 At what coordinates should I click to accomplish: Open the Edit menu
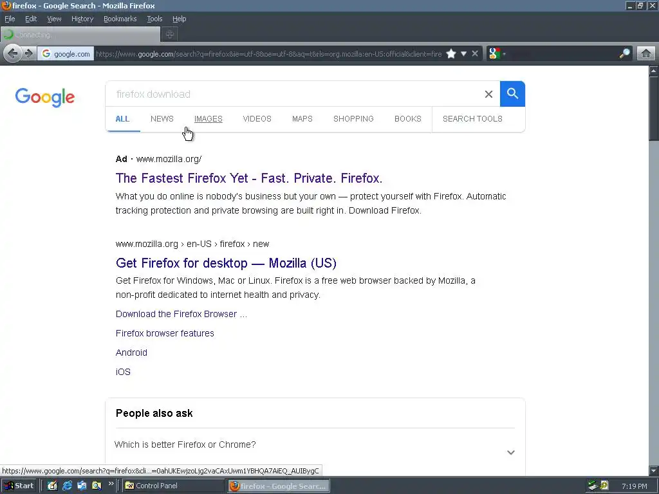pos(31,19)
